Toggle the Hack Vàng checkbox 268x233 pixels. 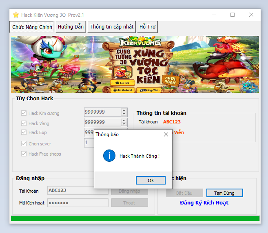pyautogui.click(x=24, y=123)
